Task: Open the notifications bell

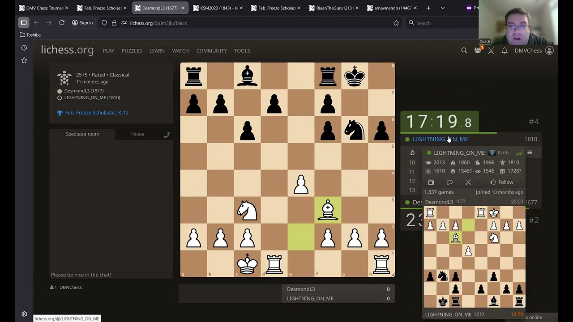Action: pos(505,51)
